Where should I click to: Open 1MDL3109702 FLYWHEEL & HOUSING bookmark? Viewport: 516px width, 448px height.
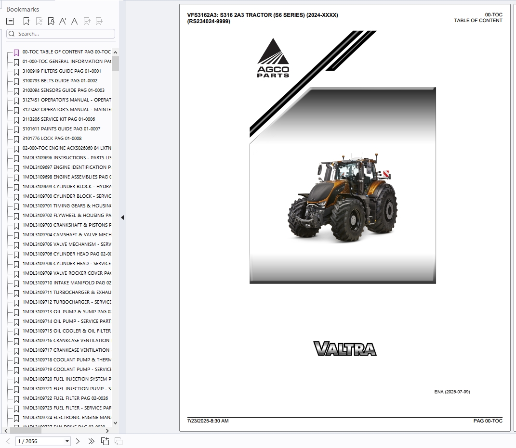click(67, 216)
